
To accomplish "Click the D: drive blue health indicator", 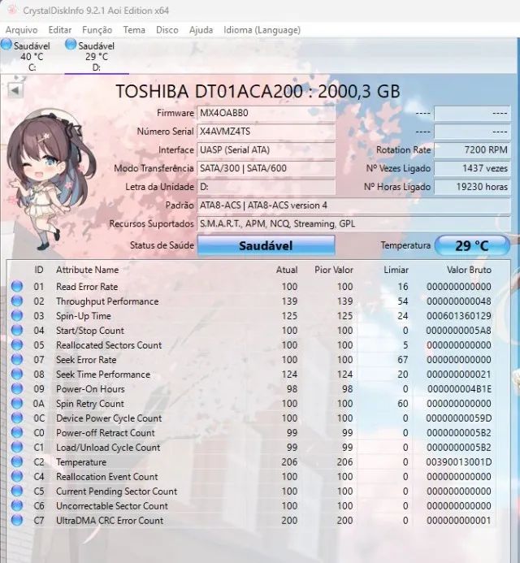I will [71, 45].
